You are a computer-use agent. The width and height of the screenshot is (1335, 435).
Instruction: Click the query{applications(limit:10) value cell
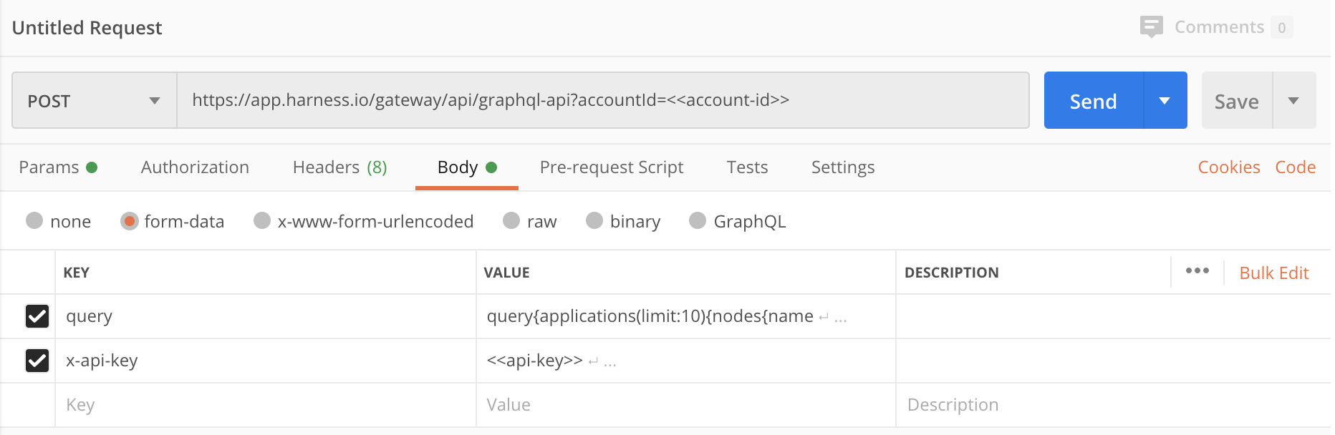point(686,316)
